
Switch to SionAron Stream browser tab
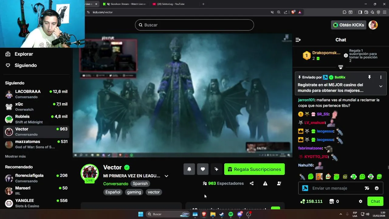125,4
